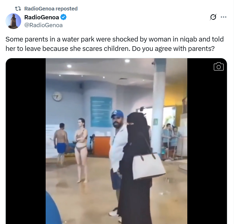Click the bold RadioGenoa display name

point(42,17)
